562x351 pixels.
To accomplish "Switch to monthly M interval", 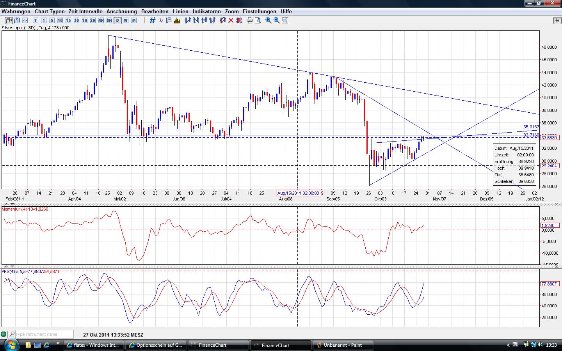I will 134,20.
